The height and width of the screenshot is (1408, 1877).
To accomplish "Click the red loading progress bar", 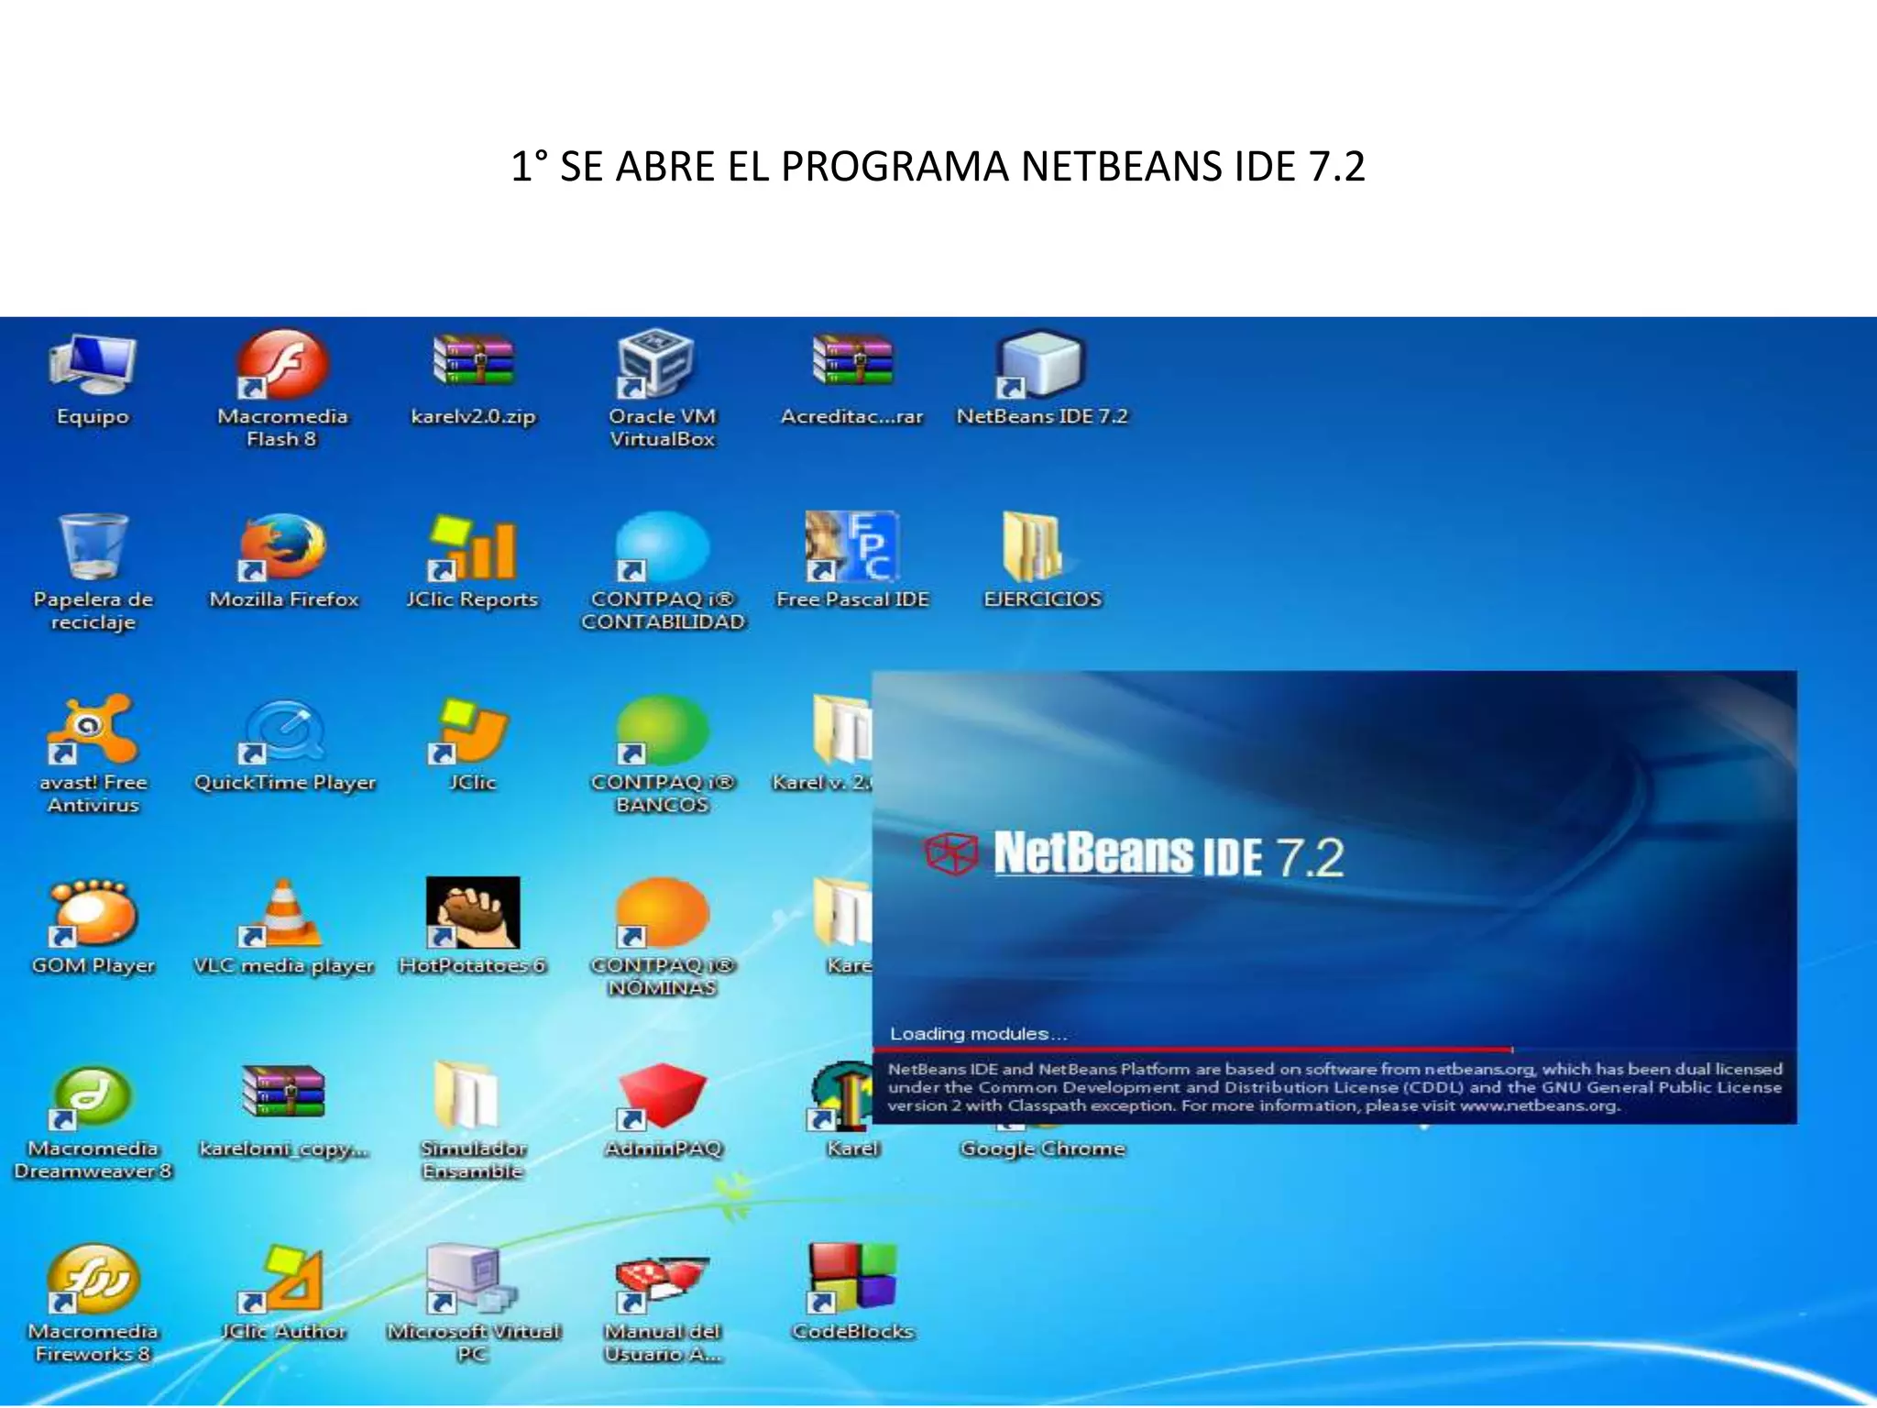I will pyautogui.click(x=1191, y=1049).
